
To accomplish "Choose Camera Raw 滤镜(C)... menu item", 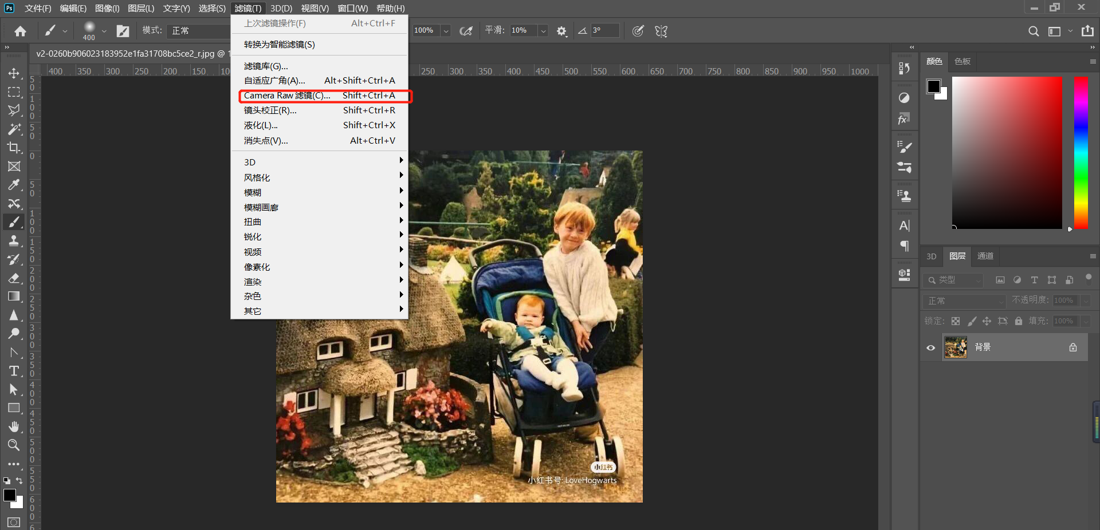I will point(319,96).
